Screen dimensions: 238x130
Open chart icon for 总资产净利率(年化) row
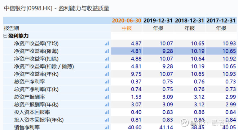(107, 89)
